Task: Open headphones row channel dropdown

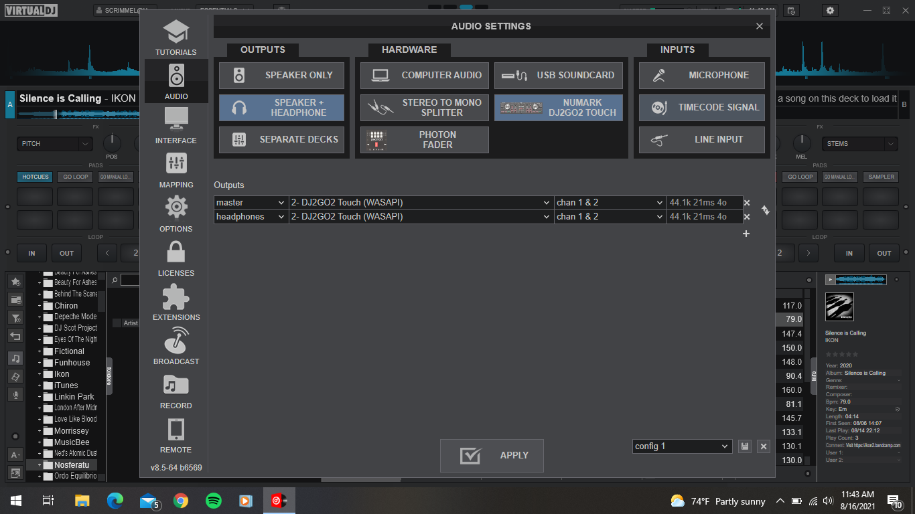Action: coord(610,216)
